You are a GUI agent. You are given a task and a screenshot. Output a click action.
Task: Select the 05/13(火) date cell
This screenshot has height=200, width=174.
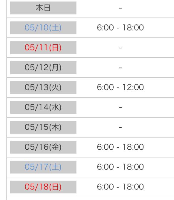pos(43,87)
